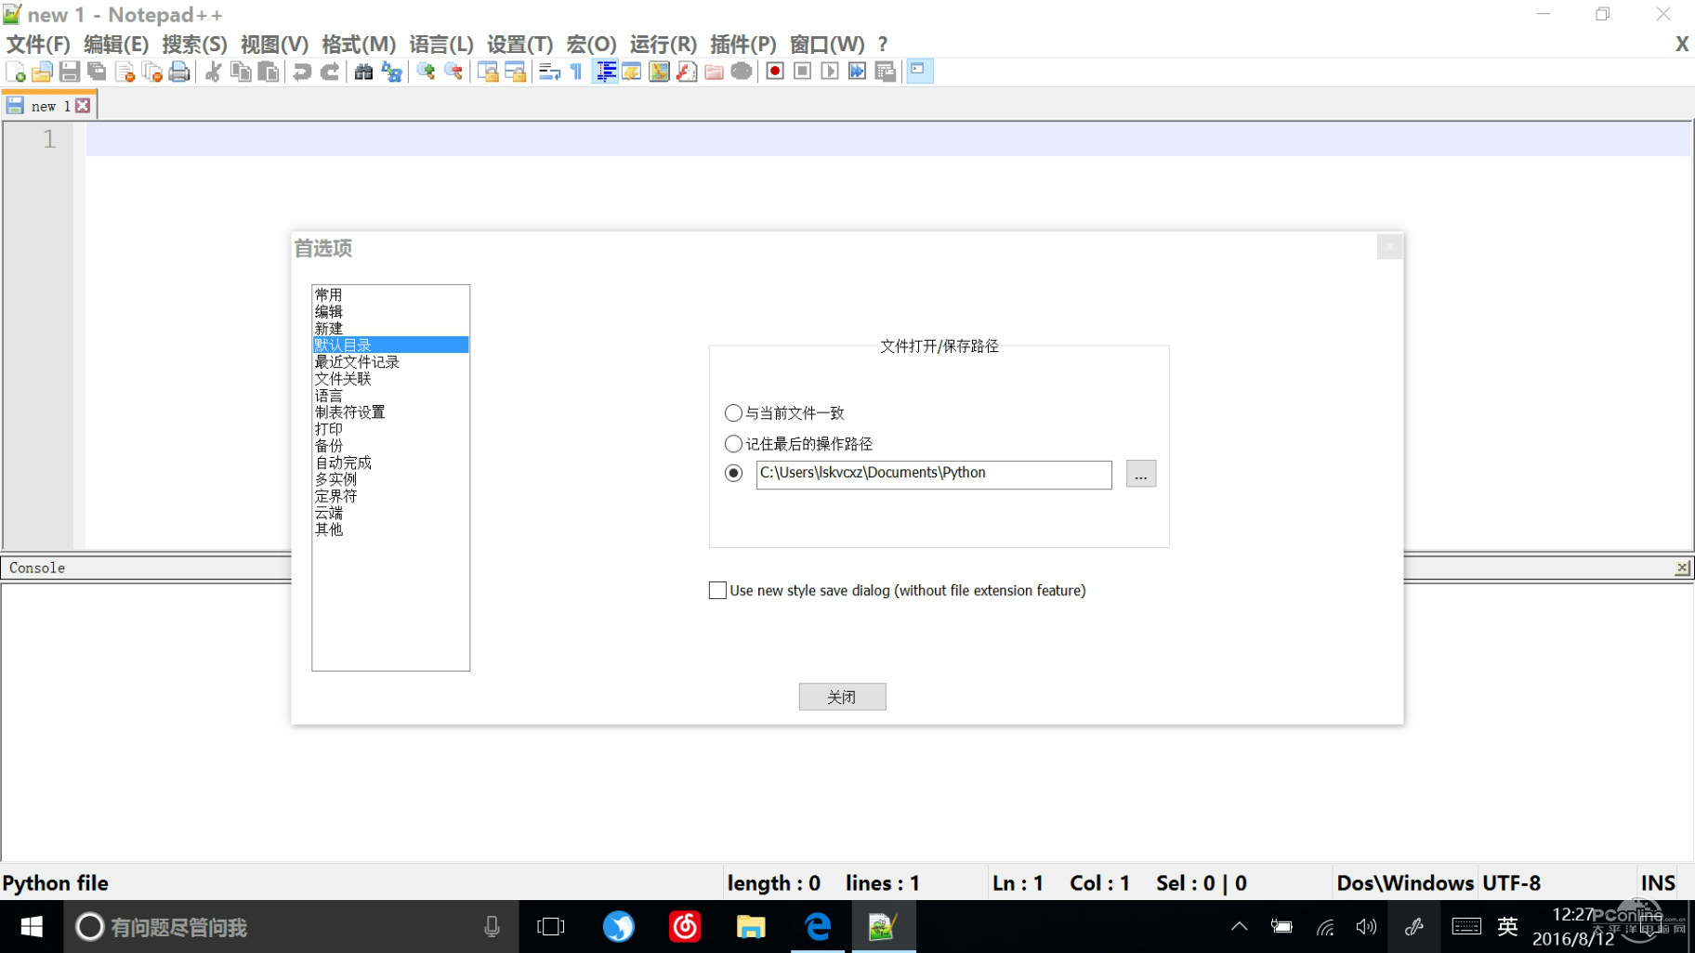Toggle Show All Characters pilcrow icon
The height and width of the screenshot is (953, 1695).
pos(576,72)
